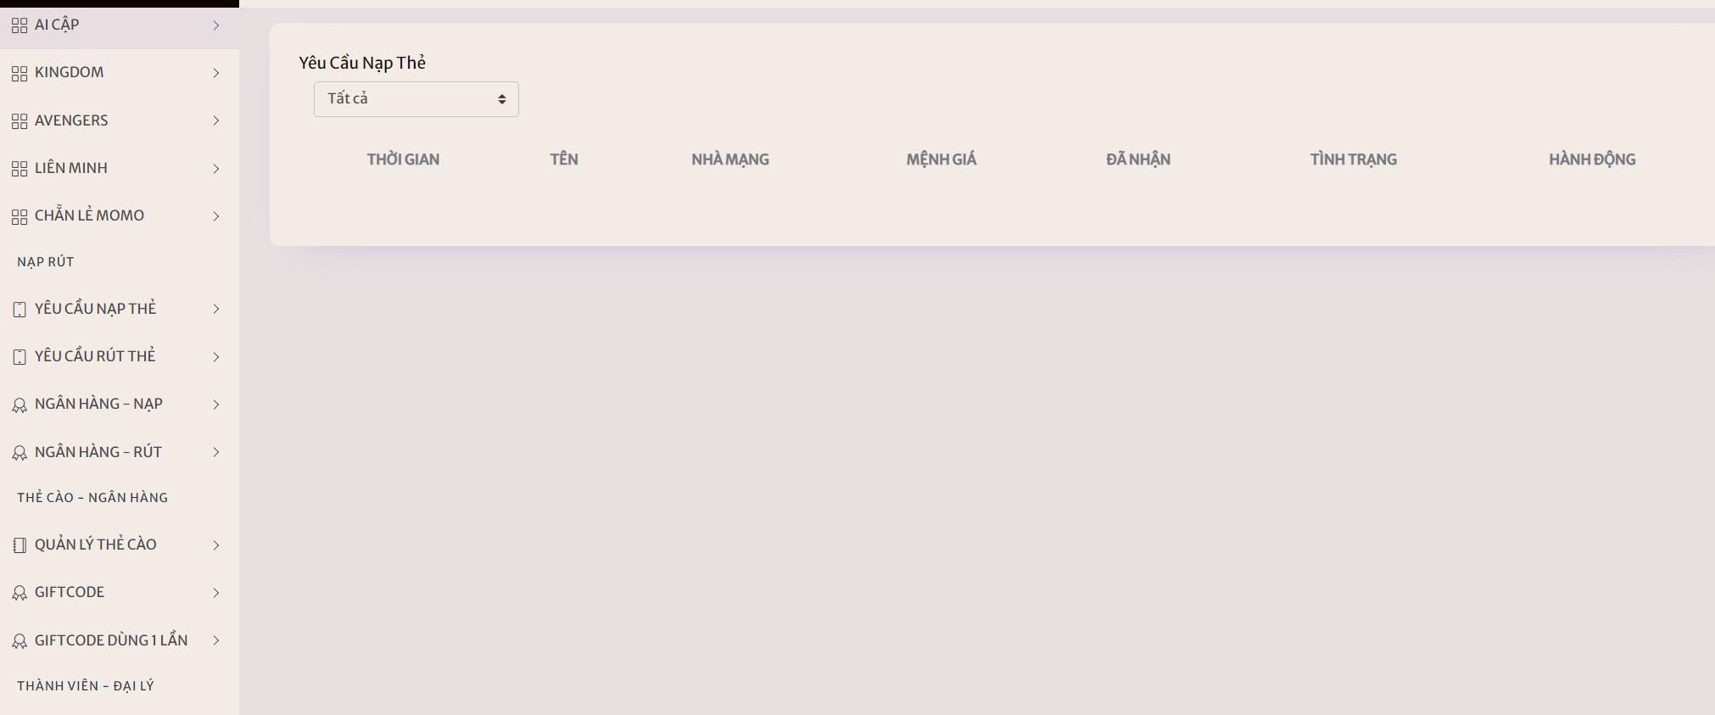
Task: Expand the LIÊN MINH chevron
Action: point(216,169)
